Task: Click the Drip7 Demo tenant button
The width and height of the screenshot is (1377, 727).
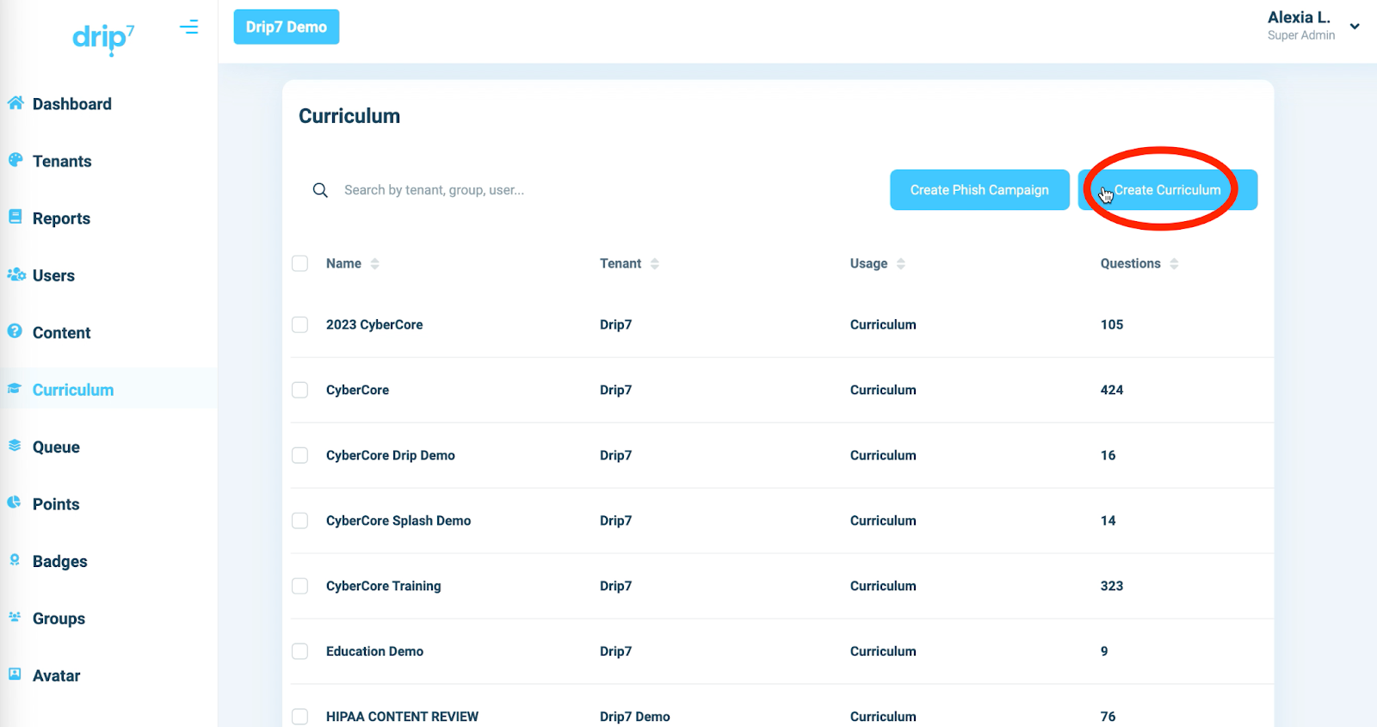Action: (287, 27)
